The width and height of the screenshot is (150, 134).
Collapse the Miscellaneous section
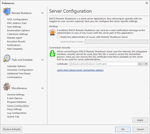(x=43, y=88)
